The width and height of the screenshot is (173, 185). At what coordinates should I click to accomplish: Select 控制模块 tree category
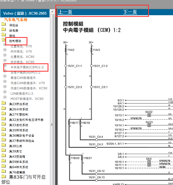tap(15, 41)
